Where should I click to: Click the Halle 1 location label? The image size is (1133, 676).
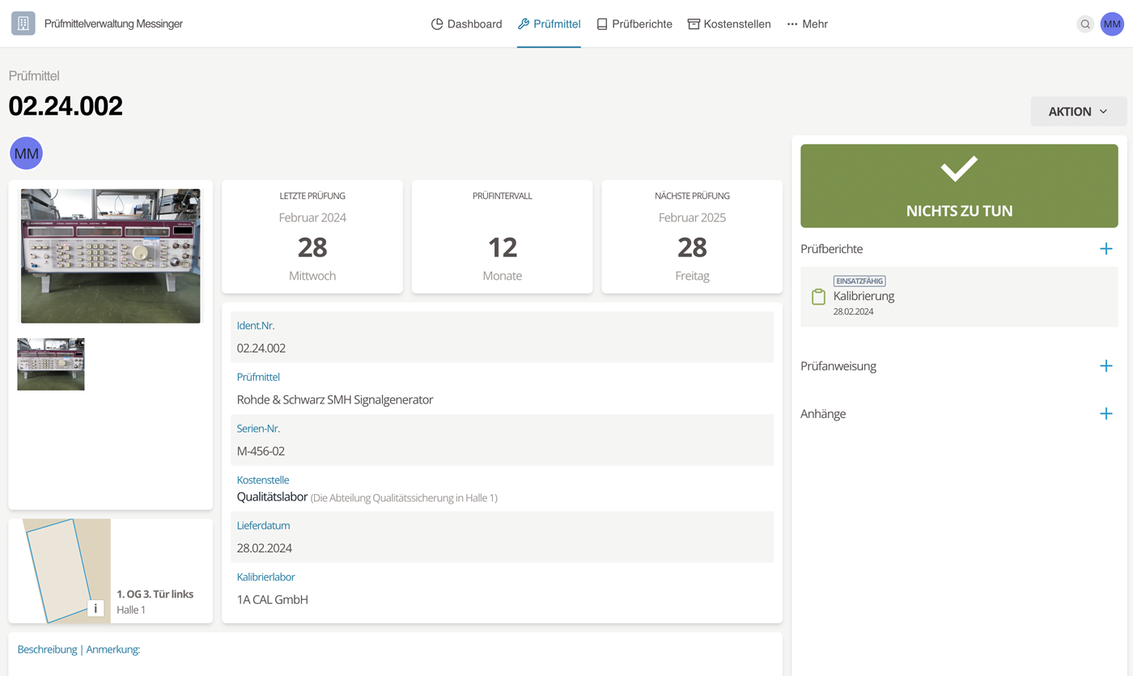click(131, 610)
